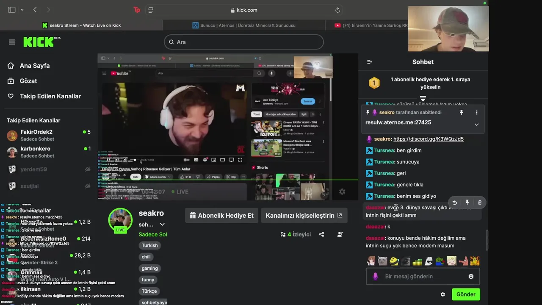Click the chat panel scrollbar
The width and height of the screenshot is (542, 305).
[x=486, y=240]
